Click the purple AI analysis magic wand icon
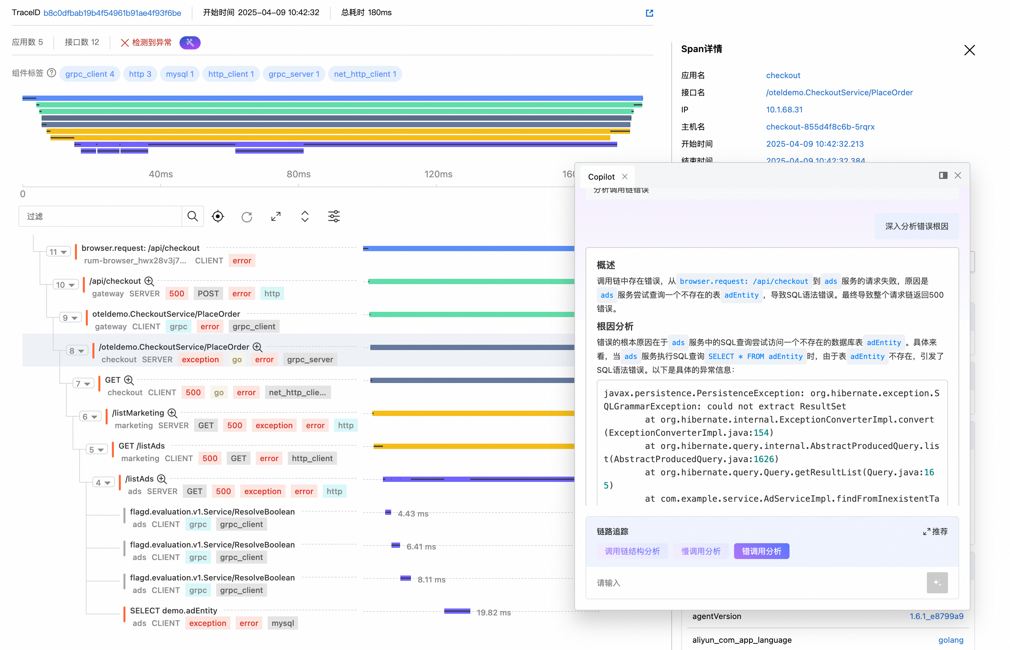The height and width of the screenshot is (650, 1010). click(x=190, y=43)
